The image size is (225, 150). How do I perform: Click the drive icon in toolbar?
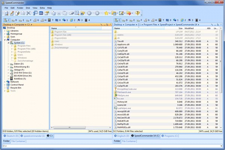coord(71,13)
